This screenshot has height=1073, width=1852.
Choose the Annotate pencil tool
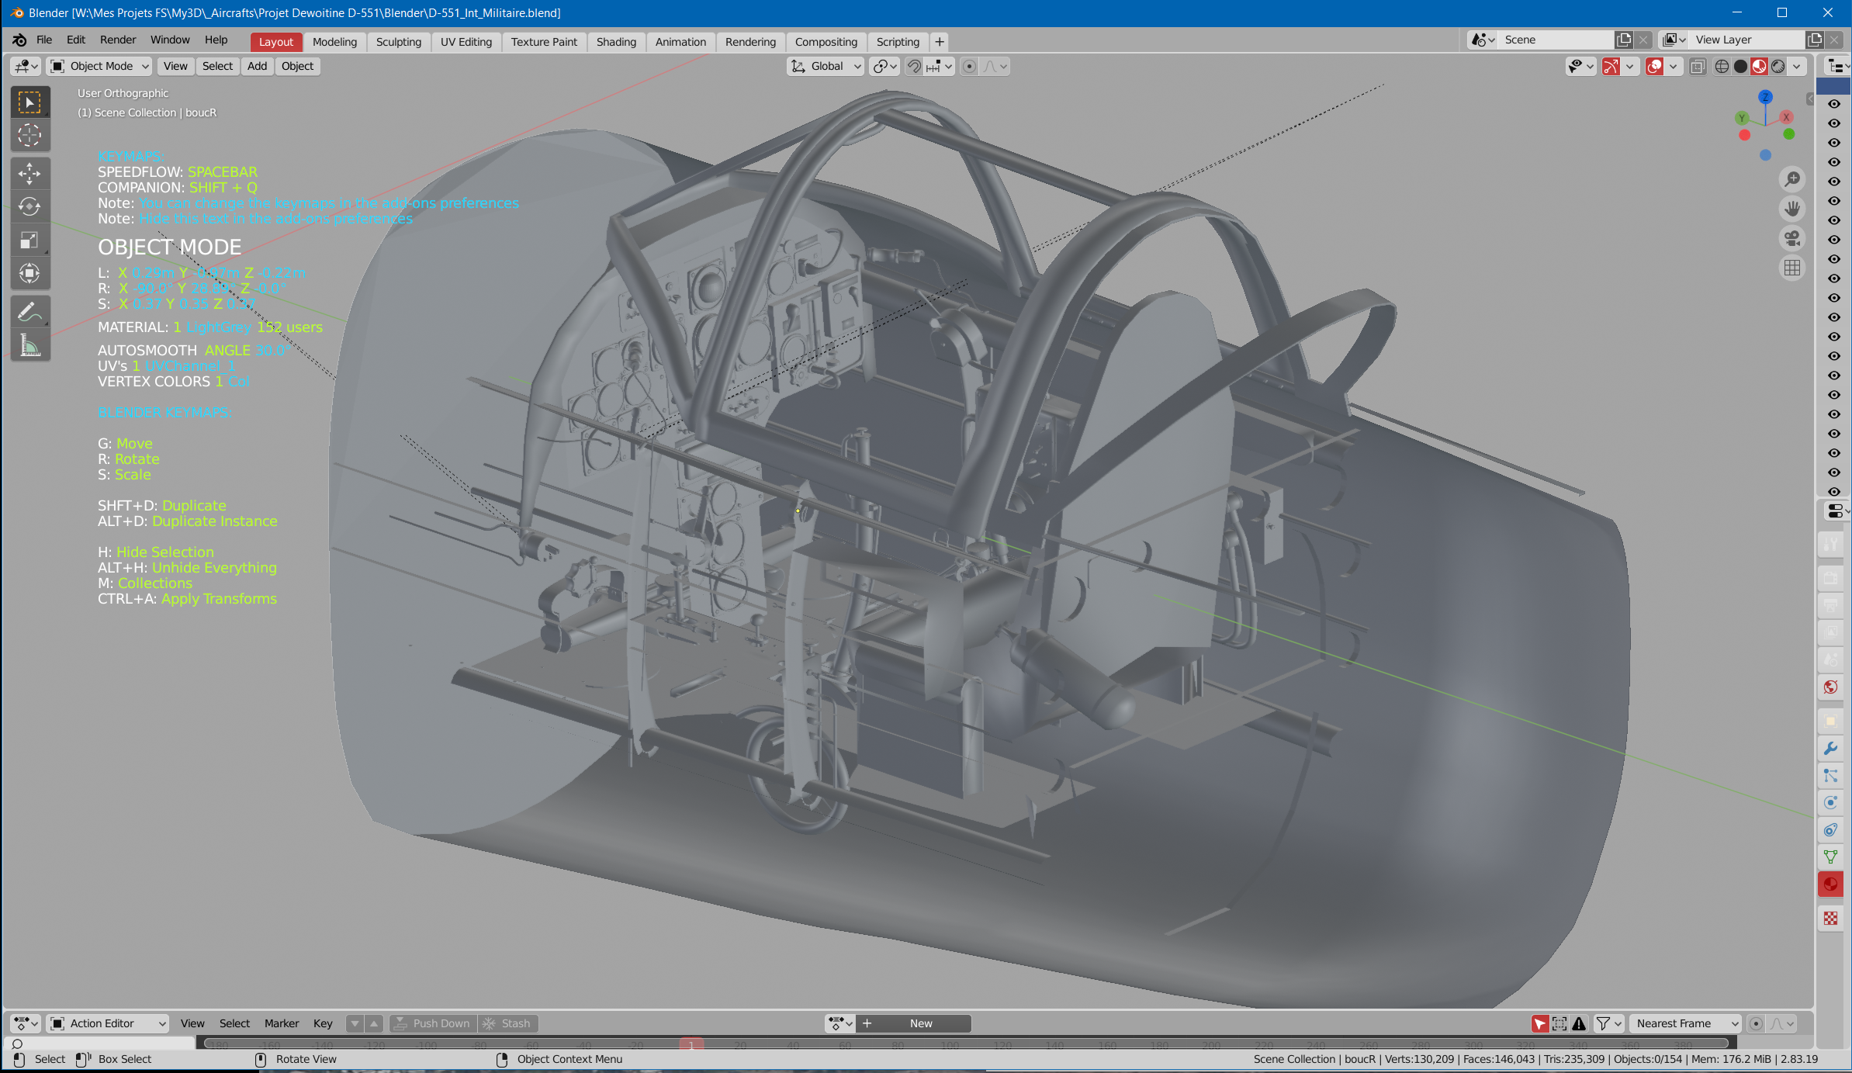[29, 311]
